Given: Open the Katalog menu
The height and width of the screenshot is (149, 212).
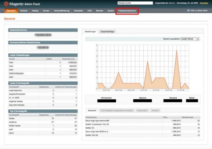Looking at the screenshot, I should pyautogui.click(x=35, y=11).
